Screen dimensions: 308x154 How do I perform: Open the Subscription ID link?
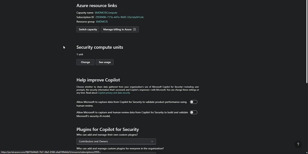click(x=120, y=17)
